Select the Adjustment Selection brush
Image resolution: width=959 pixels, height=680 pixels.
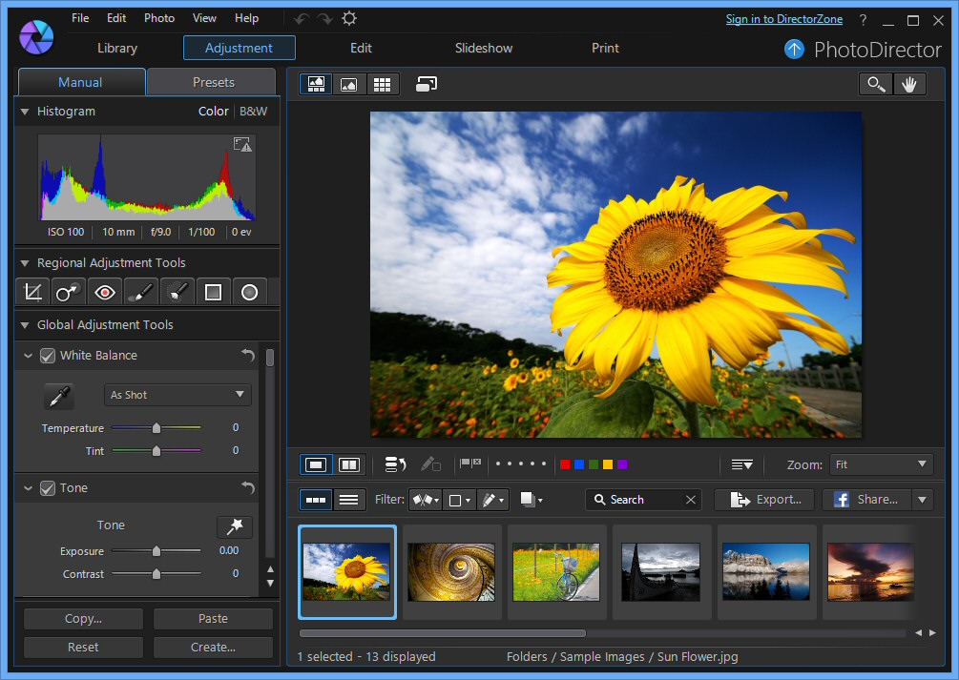click(177, 291)
